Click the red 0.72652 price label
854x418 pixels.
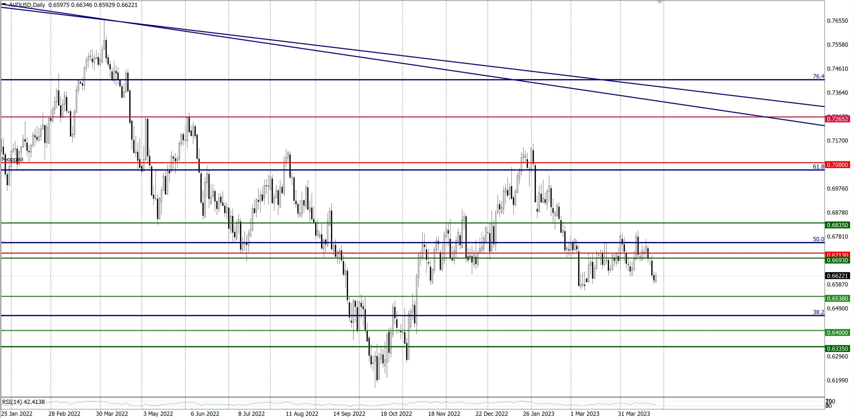[x=837, y=119]
